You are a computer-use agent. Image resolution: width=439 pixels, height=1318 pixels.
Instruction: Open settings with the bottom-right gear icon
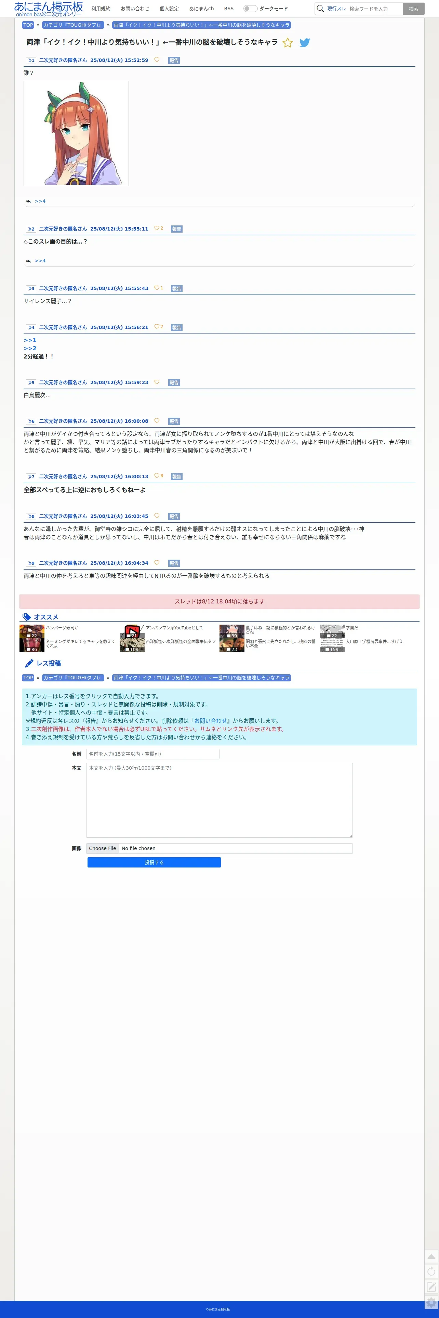point(431,1302)
